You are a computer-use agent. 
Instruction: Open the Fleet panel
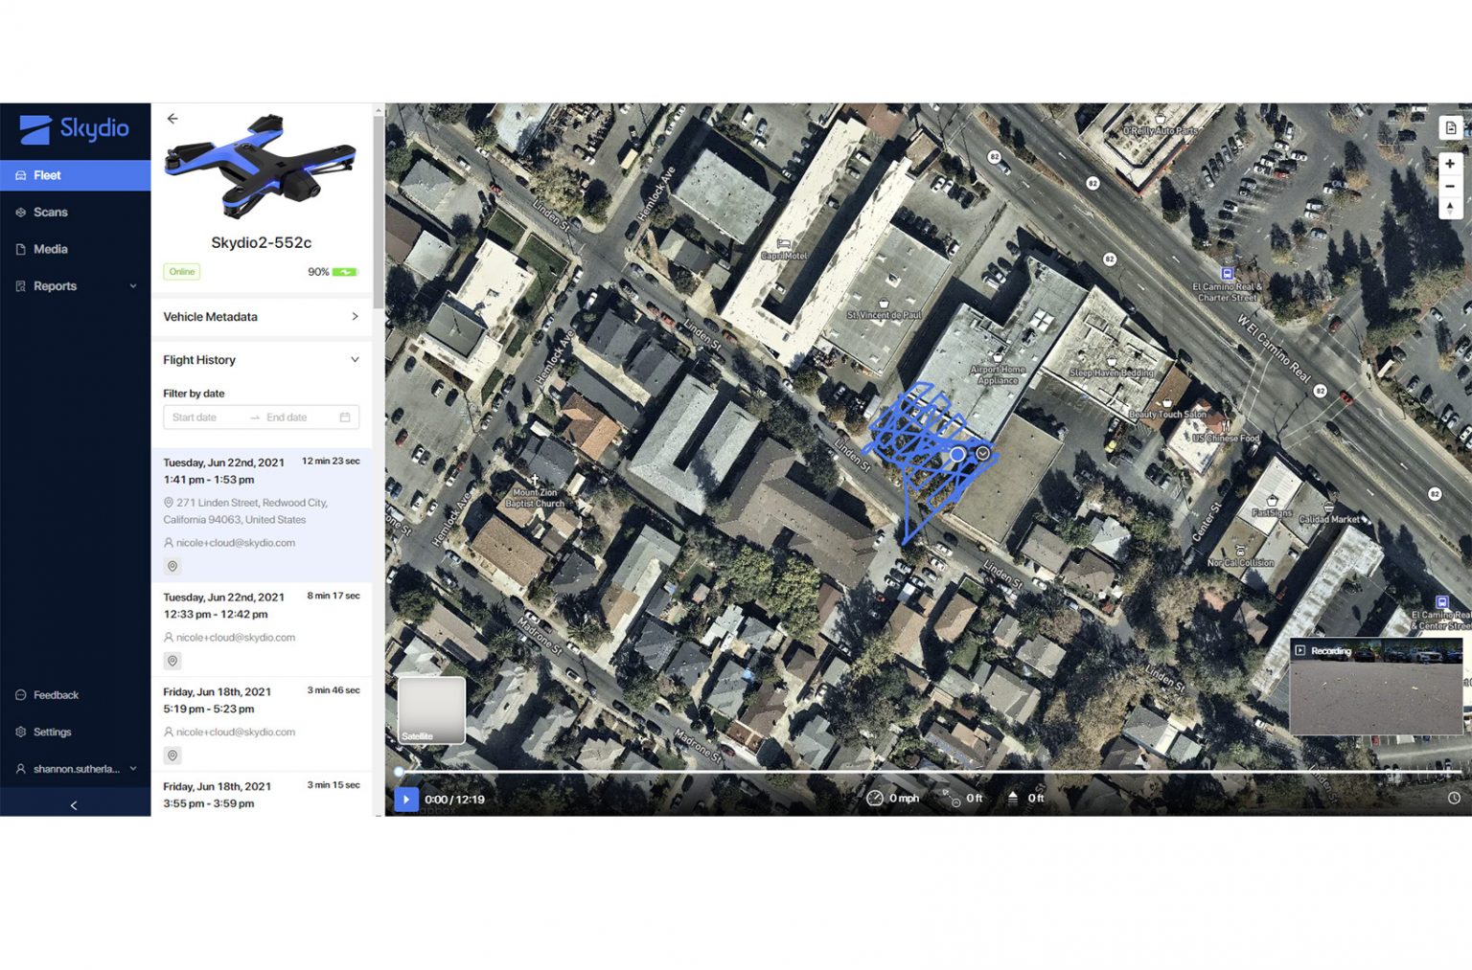tap(48, 175)
